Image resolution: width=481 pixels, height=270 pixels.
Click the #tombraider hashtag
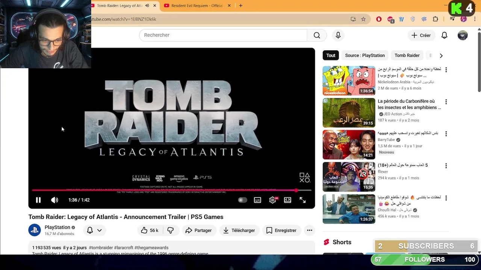click(x=101, y=248)
